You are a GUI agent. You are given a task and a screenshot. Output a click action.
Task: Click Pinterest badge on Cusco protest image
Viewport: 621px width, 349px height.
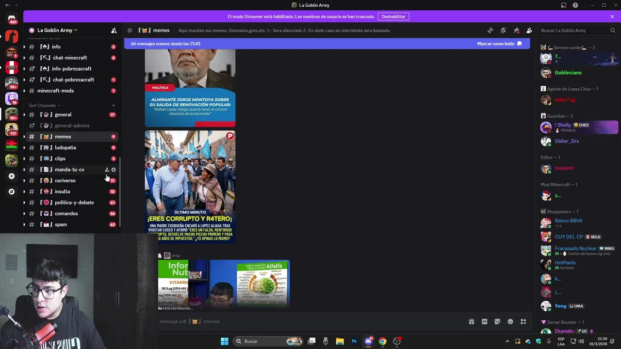coord(229,136)
